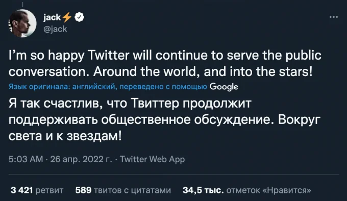The width and height of the screenshot is (347, 201).
Task: Click the opening phrase "I'm so happy Twitter"
Action: tap(69, 55)
